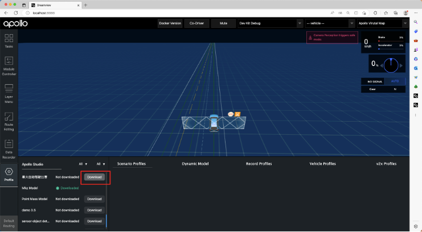422x232 pixels.
Task: Go back in the browser
Action: coord(6,13)
